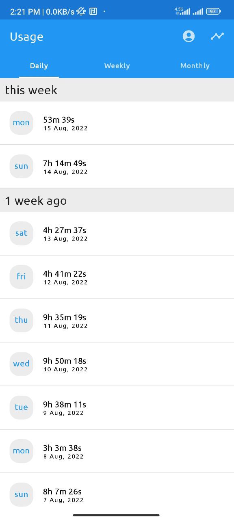The image size is (234, 520).
Task: Open the account profile icon
Action: [188, 36]
